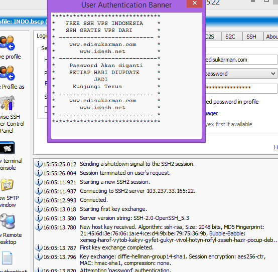Open New Remote Desktop icon
Screen dimensions: 278x272
tap(8, 221)
